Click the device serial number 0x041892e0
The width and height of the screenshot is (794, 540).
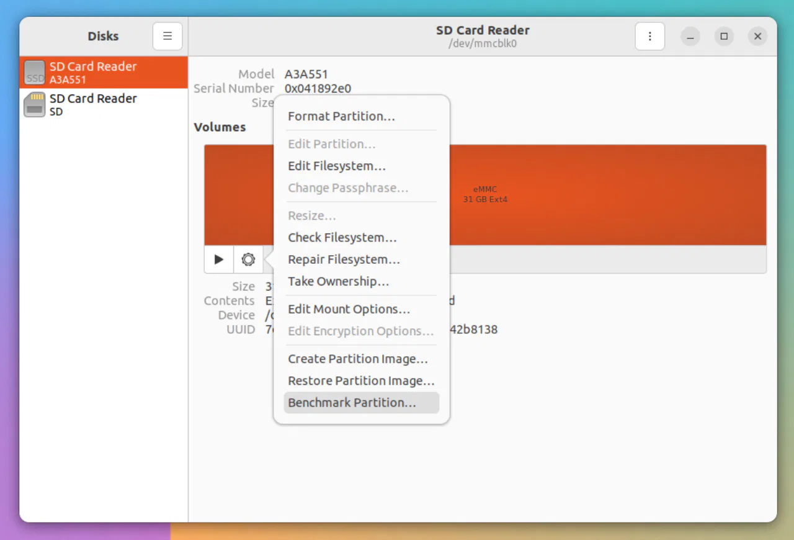click(318, 88)
